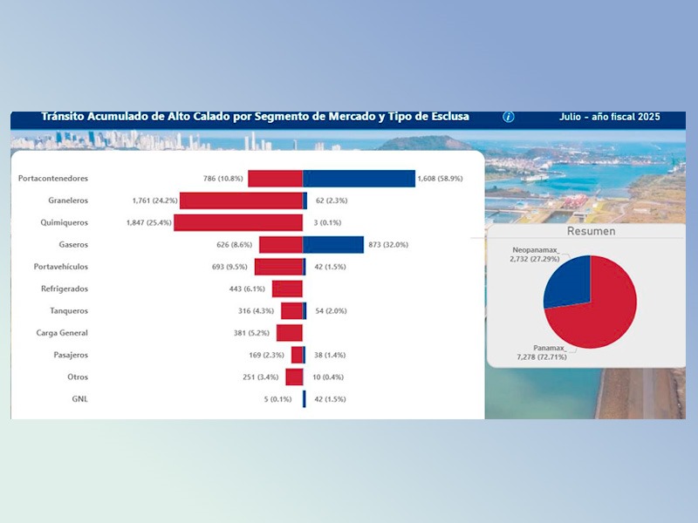Screen dimensions: 698x523
Task: Click the 'Julio – año fiscal 2025' label
Action: (611, 115)
